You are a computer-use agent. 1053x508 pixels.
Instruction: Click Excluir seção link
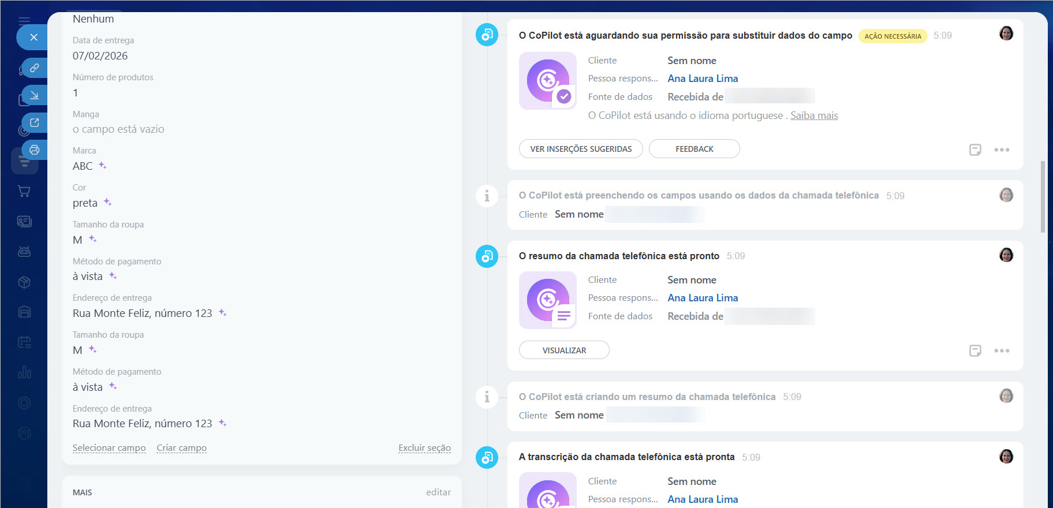click(424, 448)
